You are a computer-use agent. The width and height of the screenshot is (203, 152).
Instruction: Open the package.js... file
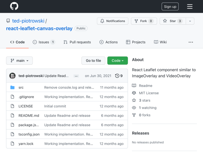click(x=29, y=125)
